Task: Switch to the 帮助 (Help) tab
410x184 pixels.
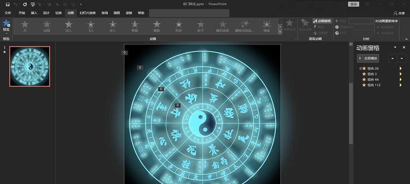Action: pos(141,13)
